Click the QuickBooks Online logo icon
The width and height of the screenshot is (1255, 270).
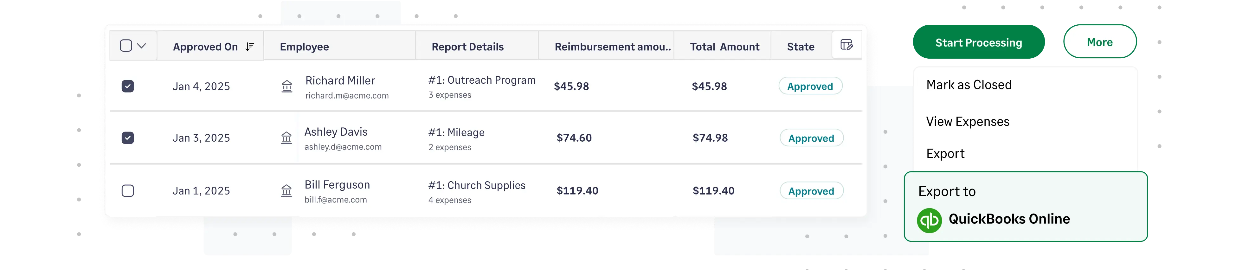click(929, 219)
